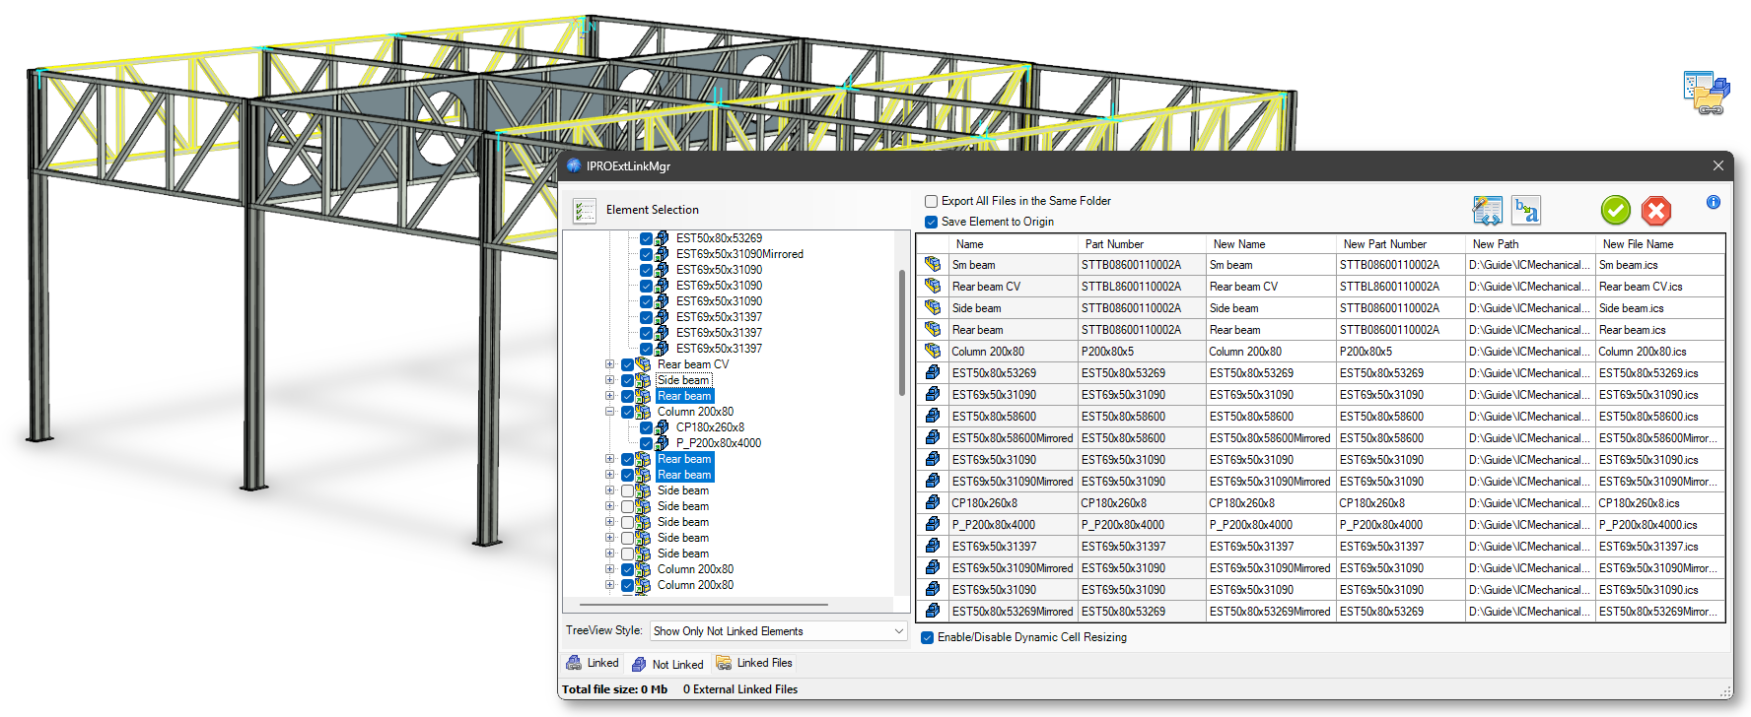The height and width of the screenshot is (717, 1751).
Task: Open the auto-fill wizard table icon
Action: (1488, 210)
